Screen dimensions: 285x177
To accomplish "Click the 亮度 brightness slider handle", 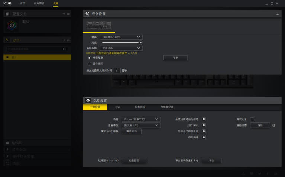I will tap(140, 43).
